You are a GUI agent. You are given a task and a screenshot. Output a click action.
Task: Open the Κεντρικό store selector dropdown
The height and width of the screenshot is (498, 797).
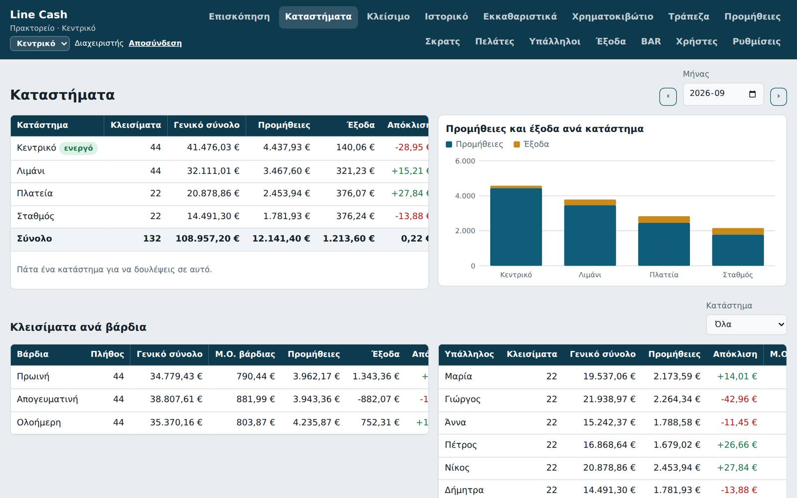(40, 43)
